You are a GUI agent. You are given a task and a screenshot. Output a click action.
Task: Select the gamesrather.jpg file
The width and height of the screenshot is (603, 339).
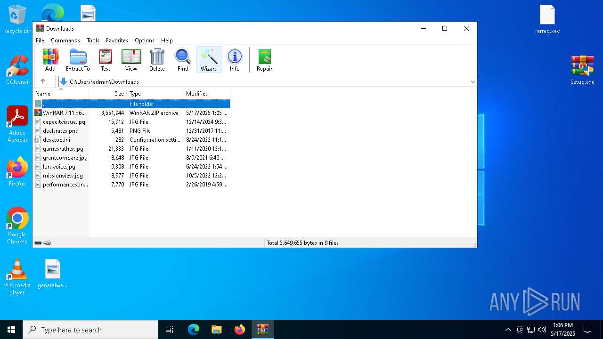pyautogui.click(x=132, y=149)
